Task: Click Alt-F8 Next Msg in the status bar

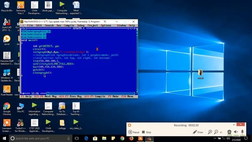Action: [45, 96]
